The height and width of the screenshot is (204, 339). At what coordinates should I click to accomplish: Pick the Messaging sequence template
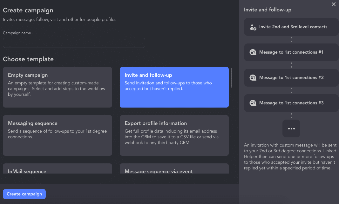(58, 135)
